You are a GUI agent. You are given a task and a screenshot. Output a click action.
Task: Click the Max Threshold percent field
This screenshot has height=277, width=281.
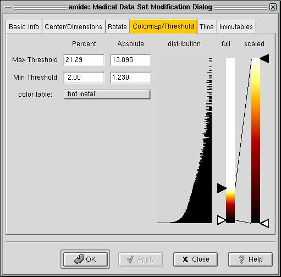tap(84, 60)
